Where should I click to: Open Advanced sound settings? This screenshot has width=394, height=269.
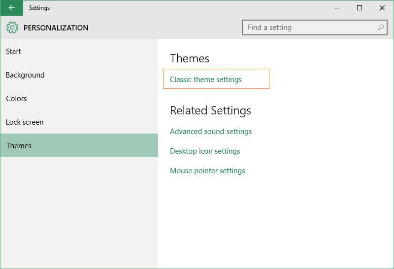[211, 132]
